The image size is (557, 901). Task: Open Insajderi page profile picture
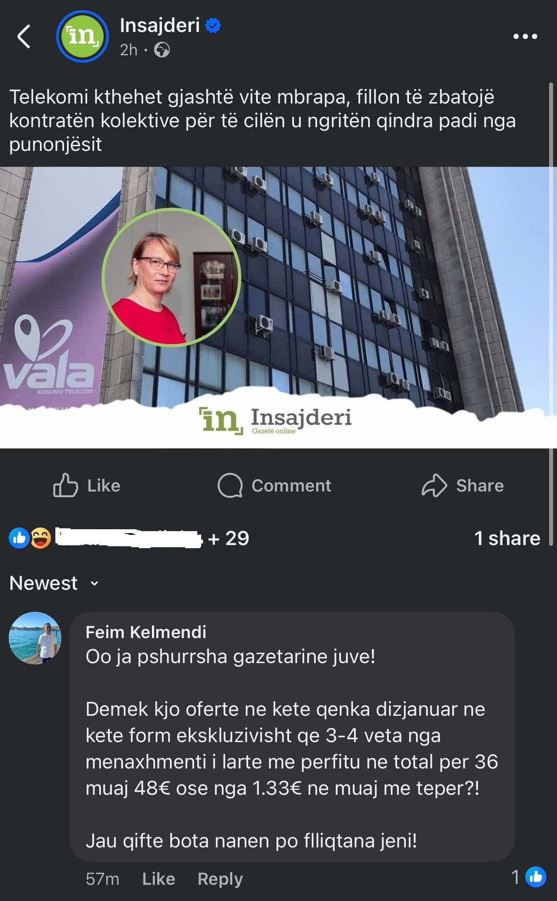82,36
